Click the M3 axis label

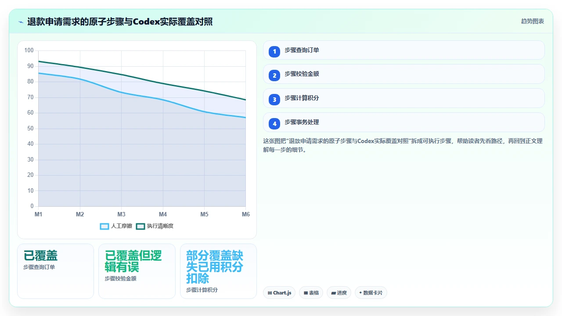121,214
